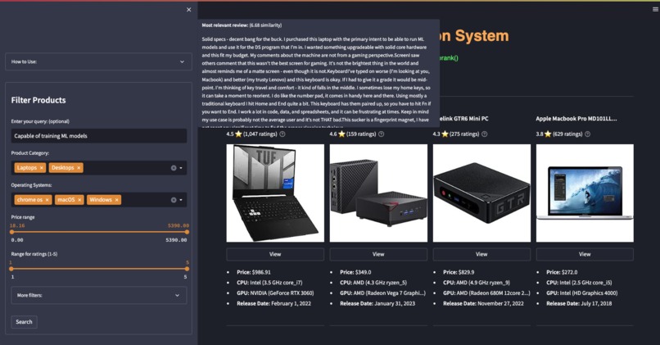Click help icon beside 159 ratings

click(x=381, y=134)
